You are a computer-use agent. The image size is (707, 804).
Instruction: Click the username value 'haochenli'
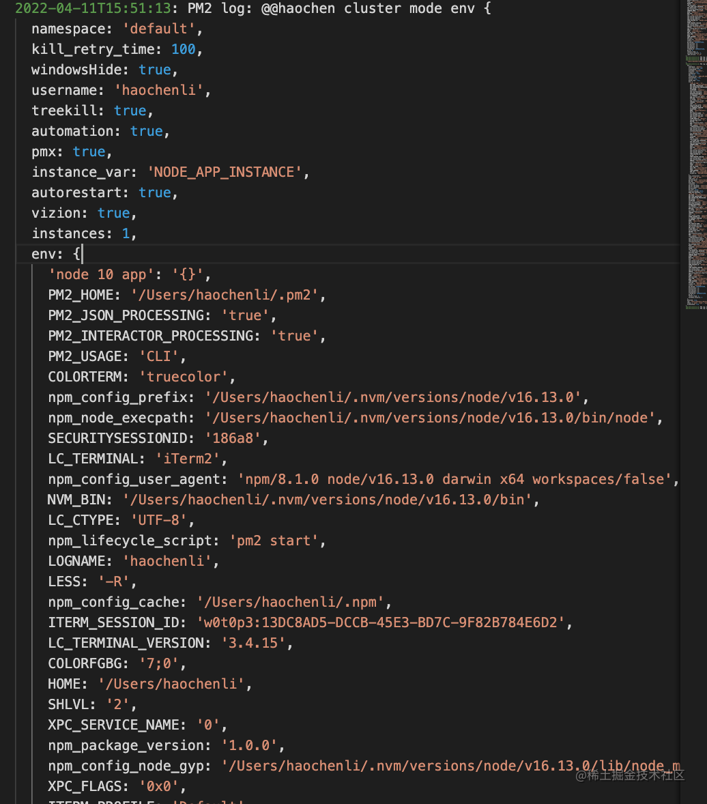159,90
